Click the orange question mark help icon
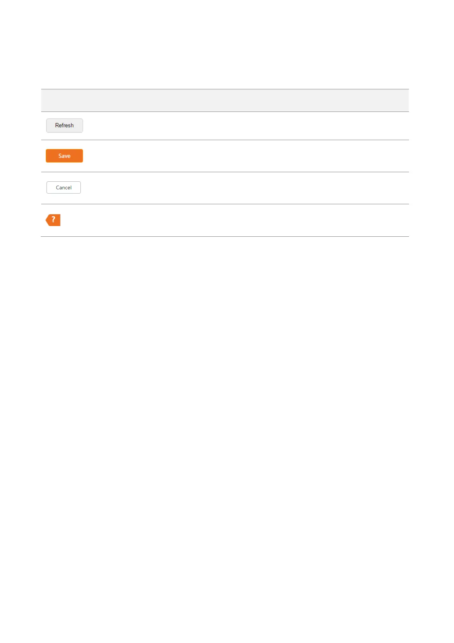Image resolution: width=454 pixels, height=643 pixels. point(53,220)
